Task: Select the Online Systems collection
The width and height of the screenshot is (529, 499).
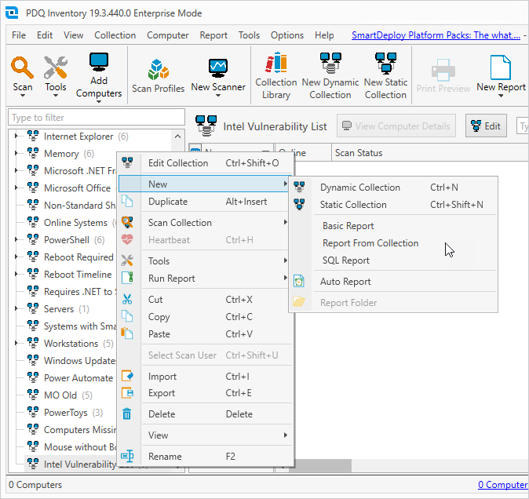Action: (75, 223)
